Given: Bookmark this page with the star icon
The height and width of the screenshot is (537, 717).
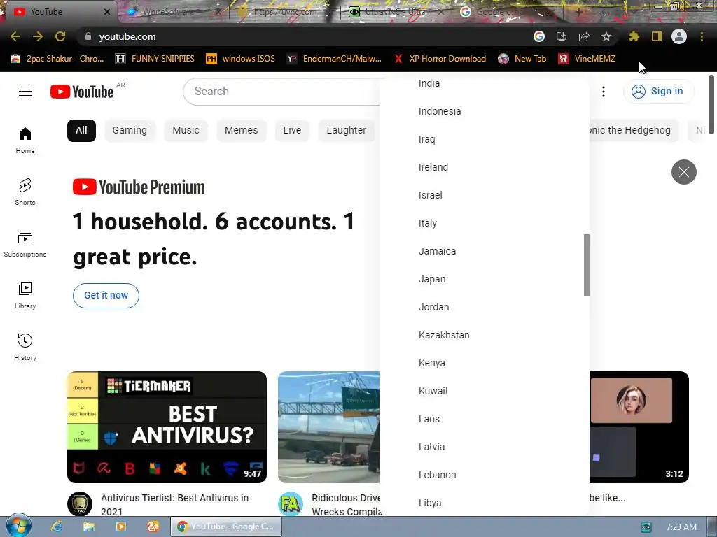Looking at the screenshot, I should [x=606, y=36].
